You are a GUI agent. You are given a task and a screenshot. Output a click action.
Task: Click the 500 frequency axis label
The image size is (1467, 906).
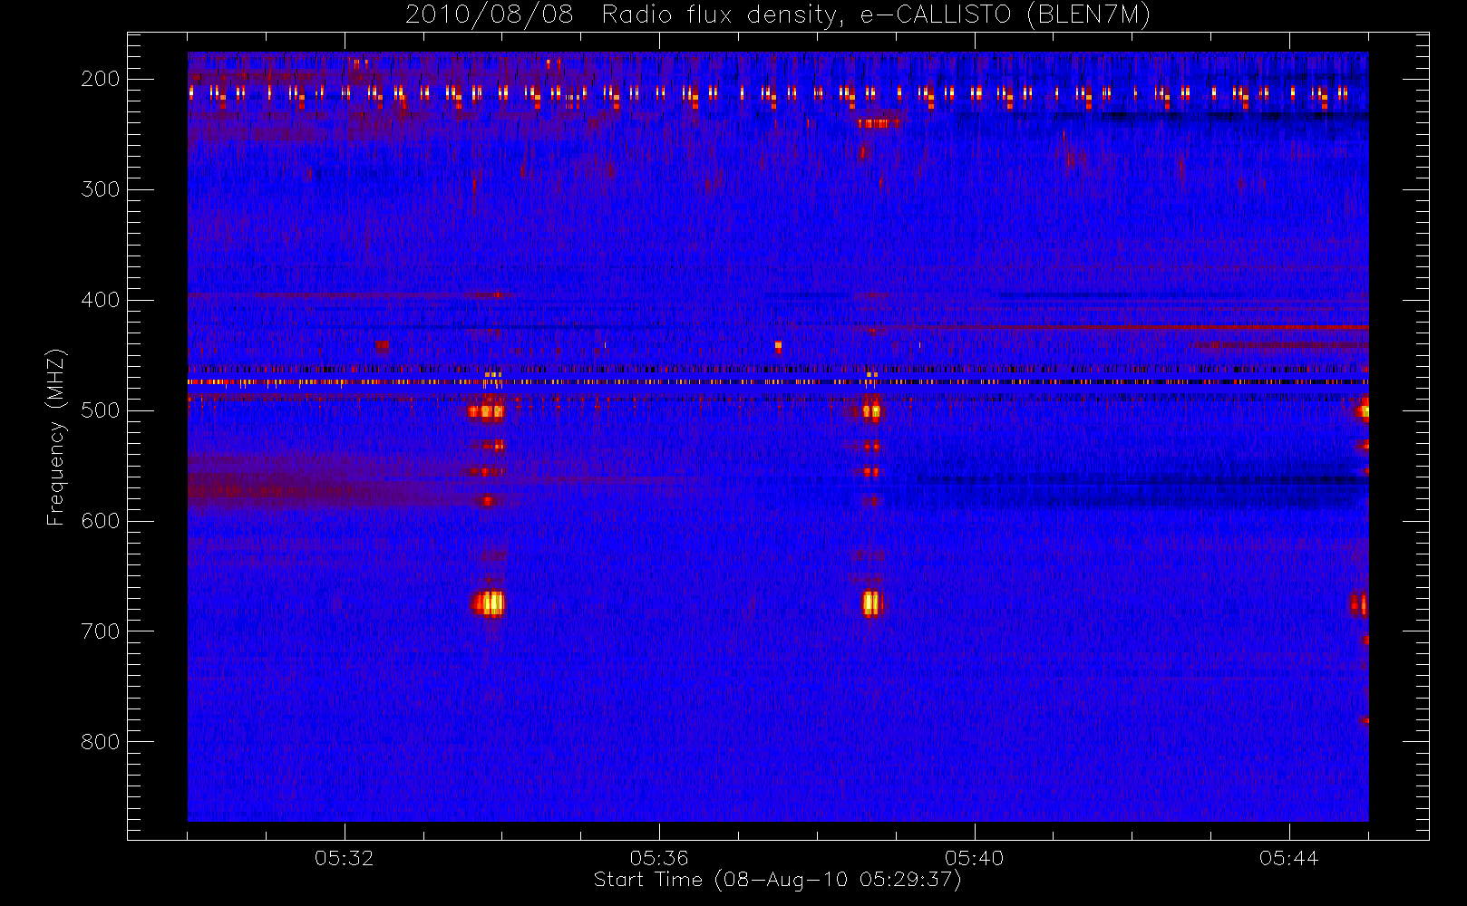pyautogui.click(x=101, y=410)
